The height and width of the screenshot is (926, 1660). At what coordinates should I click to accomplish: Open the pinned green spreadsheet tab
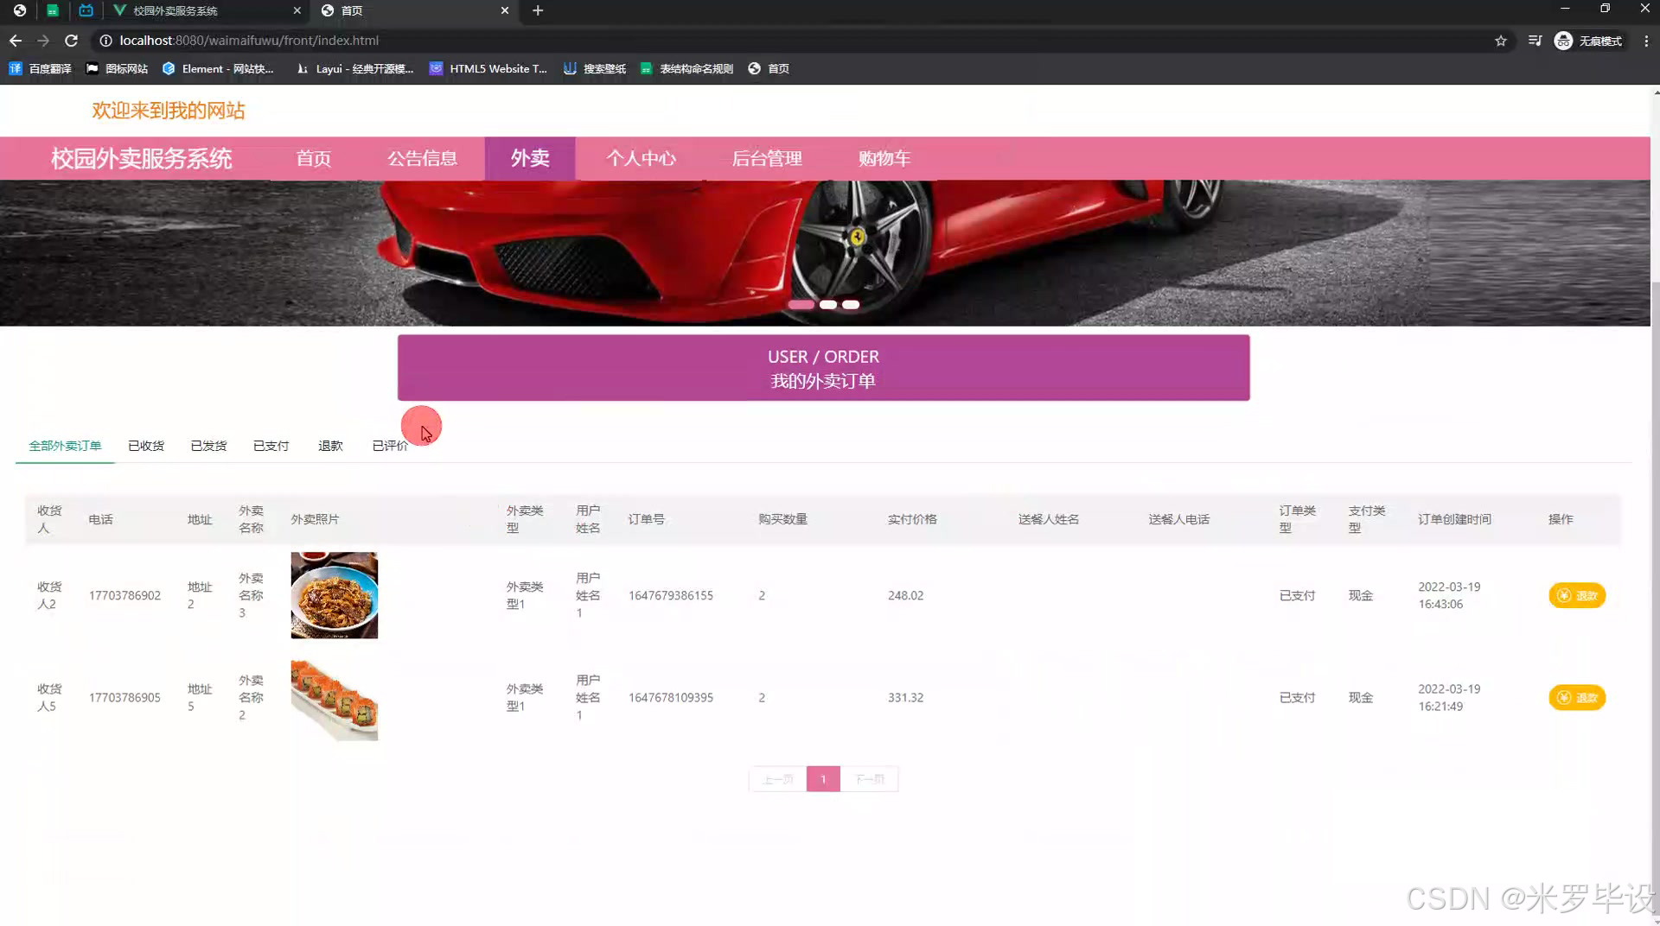point(53,10)
